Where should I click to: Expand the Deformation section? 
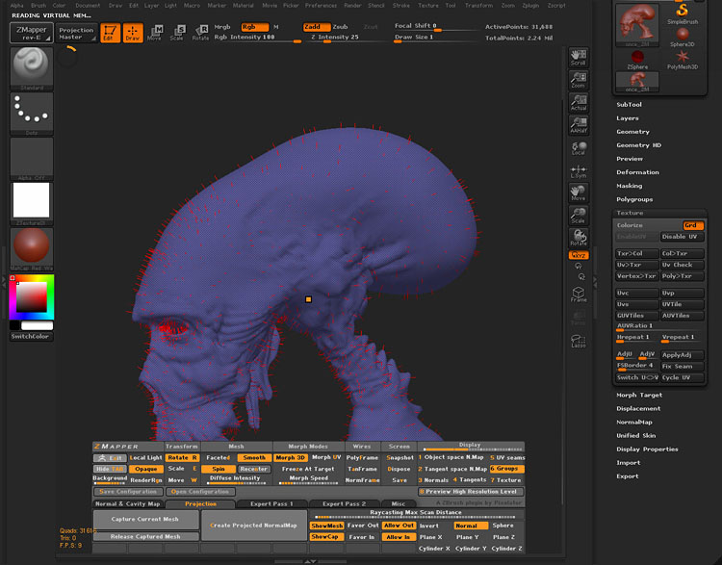(x=637, y=172)
